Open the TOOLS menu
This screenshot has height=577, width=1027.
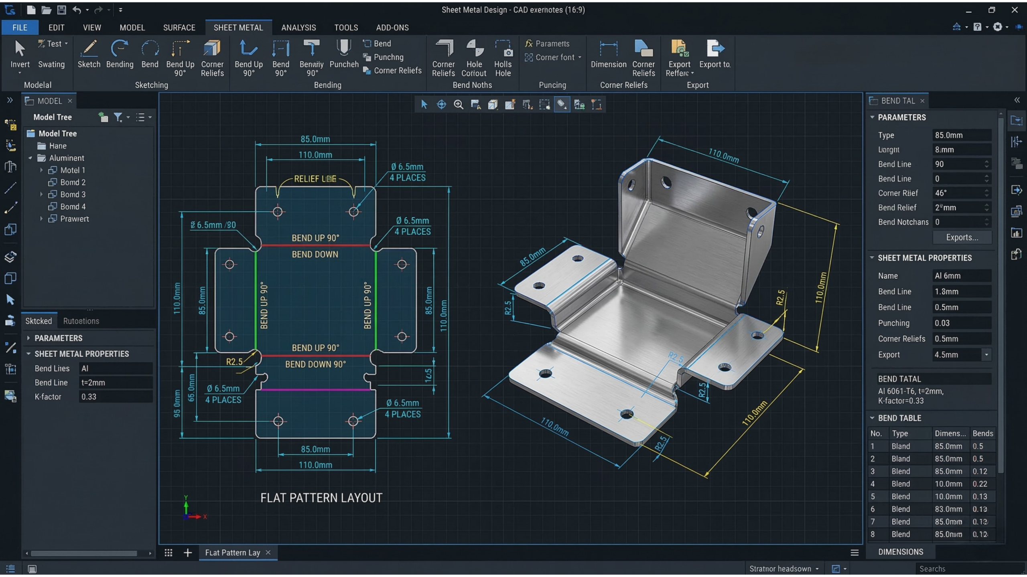coord(346,27)
